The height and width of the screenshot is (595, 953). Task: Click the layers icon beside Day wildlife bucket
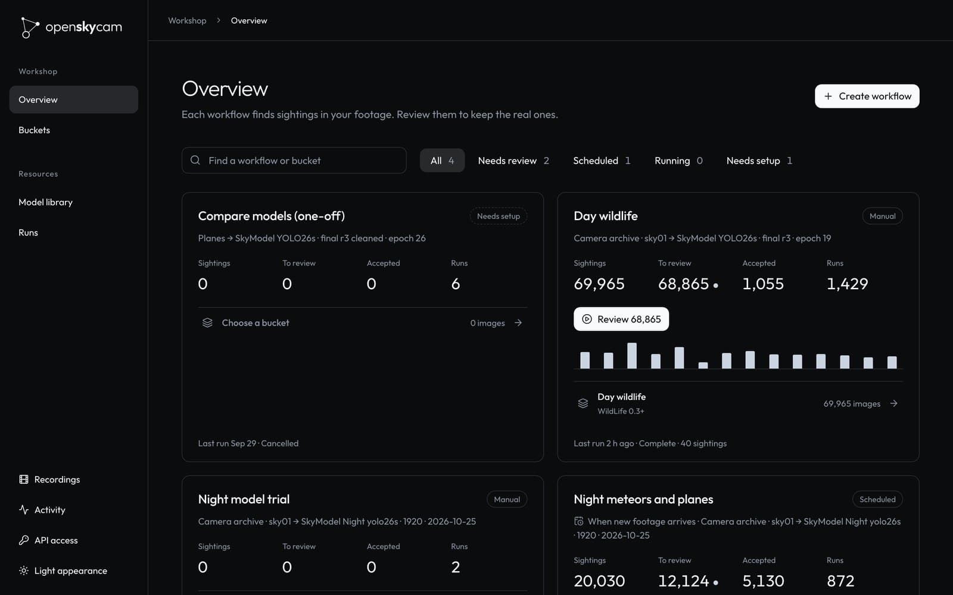click(x=583, y=403)
